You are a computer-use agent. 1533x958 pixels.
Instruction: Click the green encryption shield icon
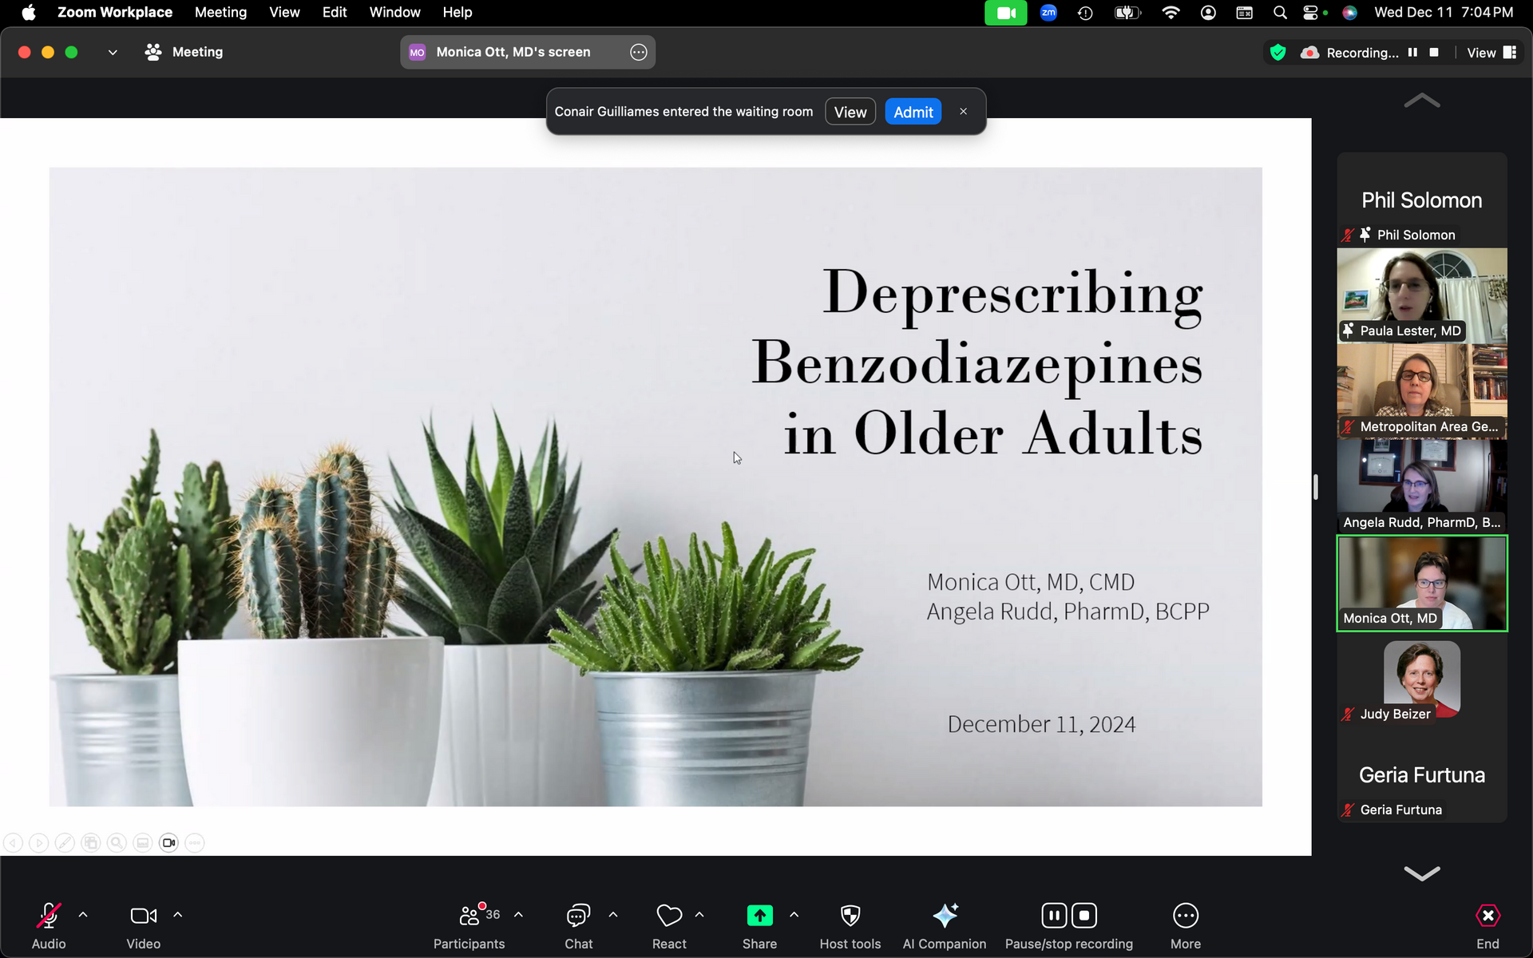(x=1278, y=53)
